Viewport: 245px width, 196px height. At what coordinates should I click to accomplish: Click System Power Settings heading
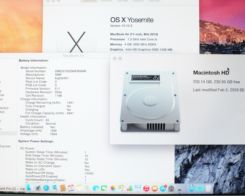tap(36, 141)
